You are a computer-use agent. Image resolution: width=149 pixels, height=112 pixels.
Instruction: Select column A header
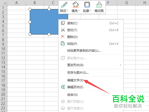click(x=16, y=3)
